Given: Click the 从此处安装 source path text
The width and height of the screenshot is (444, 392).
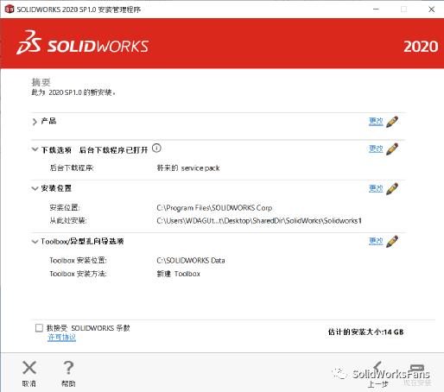Looking at the screenshot, I should pos(259,221).
